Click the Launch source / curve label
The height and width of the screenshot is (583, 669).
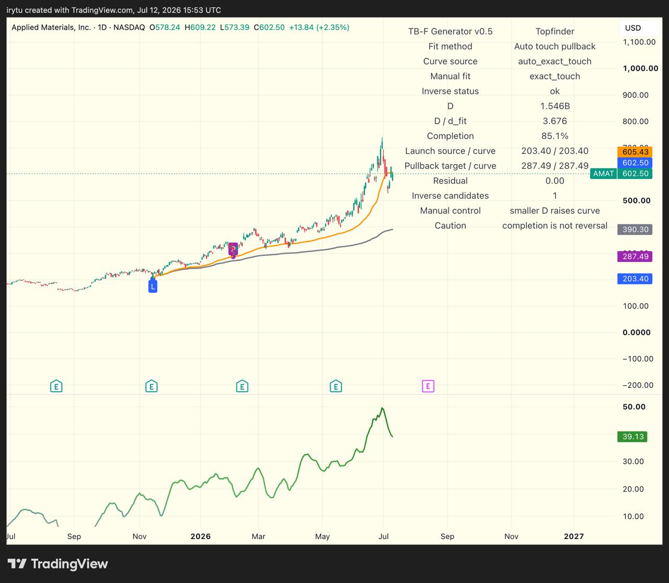[x=450, y=151]
